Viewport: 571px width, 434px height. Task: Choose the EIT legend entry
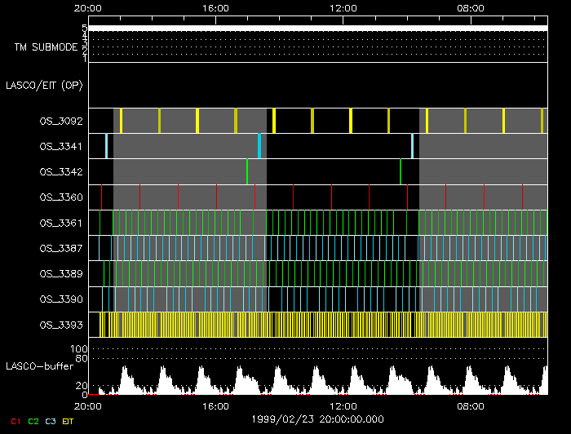pos(68,421)
